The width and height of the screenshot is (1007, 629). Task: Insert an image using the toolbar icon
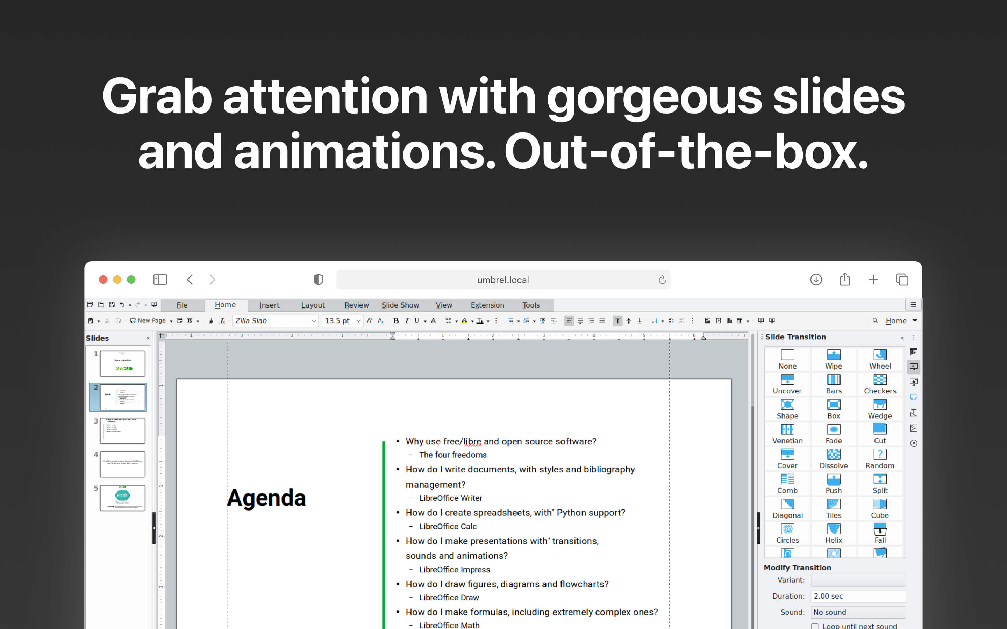click(x=707, y=320)
